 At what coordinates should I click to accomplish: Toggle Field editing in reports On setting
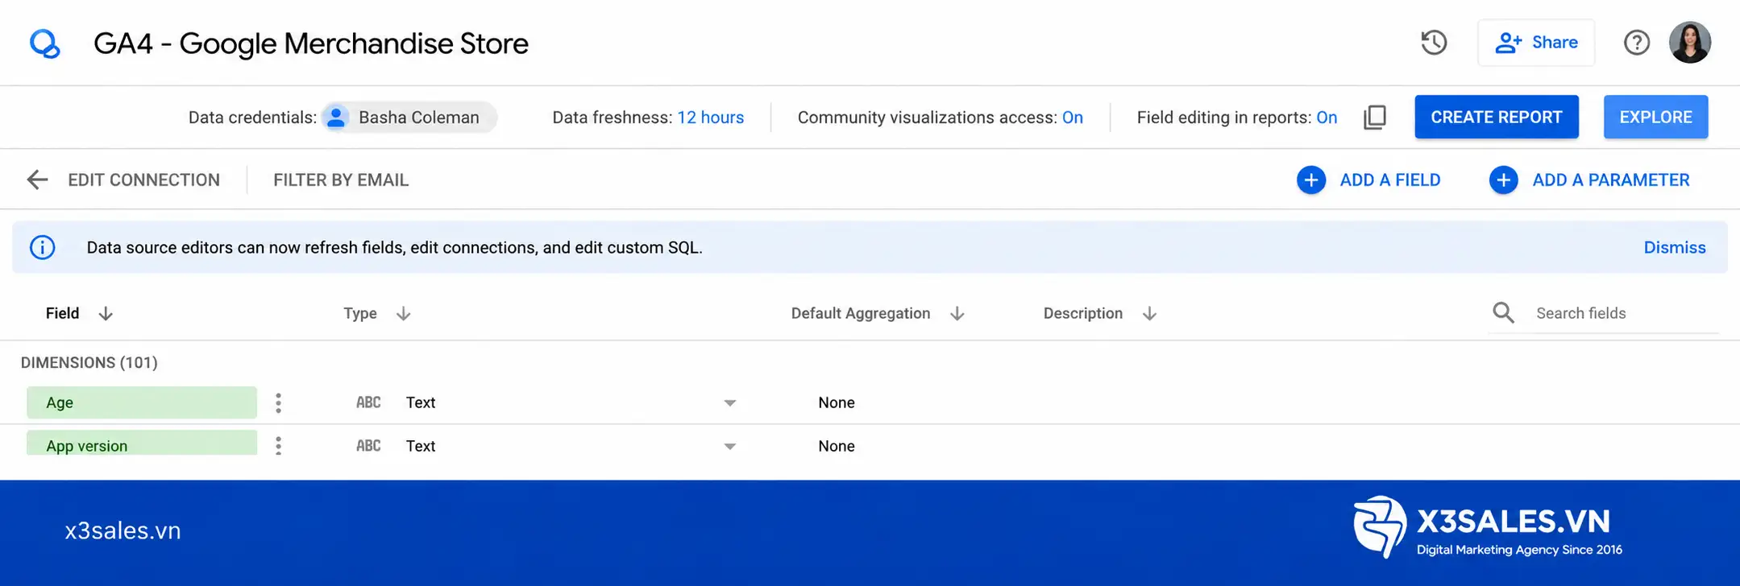click(1327, 118)
